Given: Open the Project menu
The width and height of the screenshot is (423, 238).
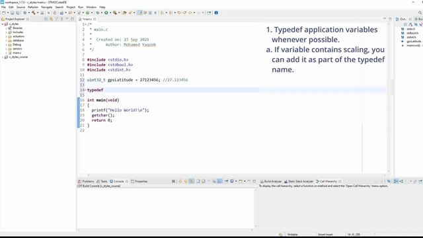Looking at the screenshot, I should point(71,7).
